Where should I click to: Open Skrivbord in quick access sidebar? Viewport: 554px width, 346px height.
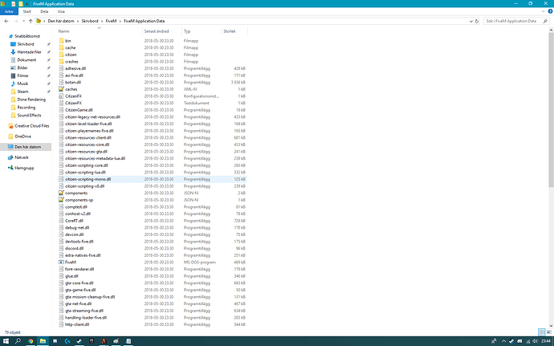point(26,44)
